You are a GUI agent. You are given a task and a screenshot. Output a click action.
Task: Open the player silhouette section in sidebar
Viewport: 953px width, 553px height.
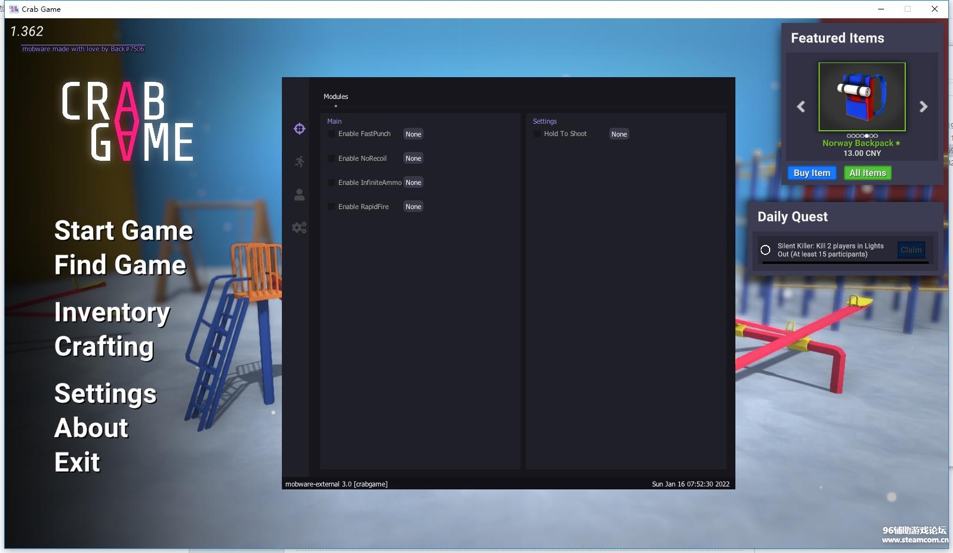point(300,195)
